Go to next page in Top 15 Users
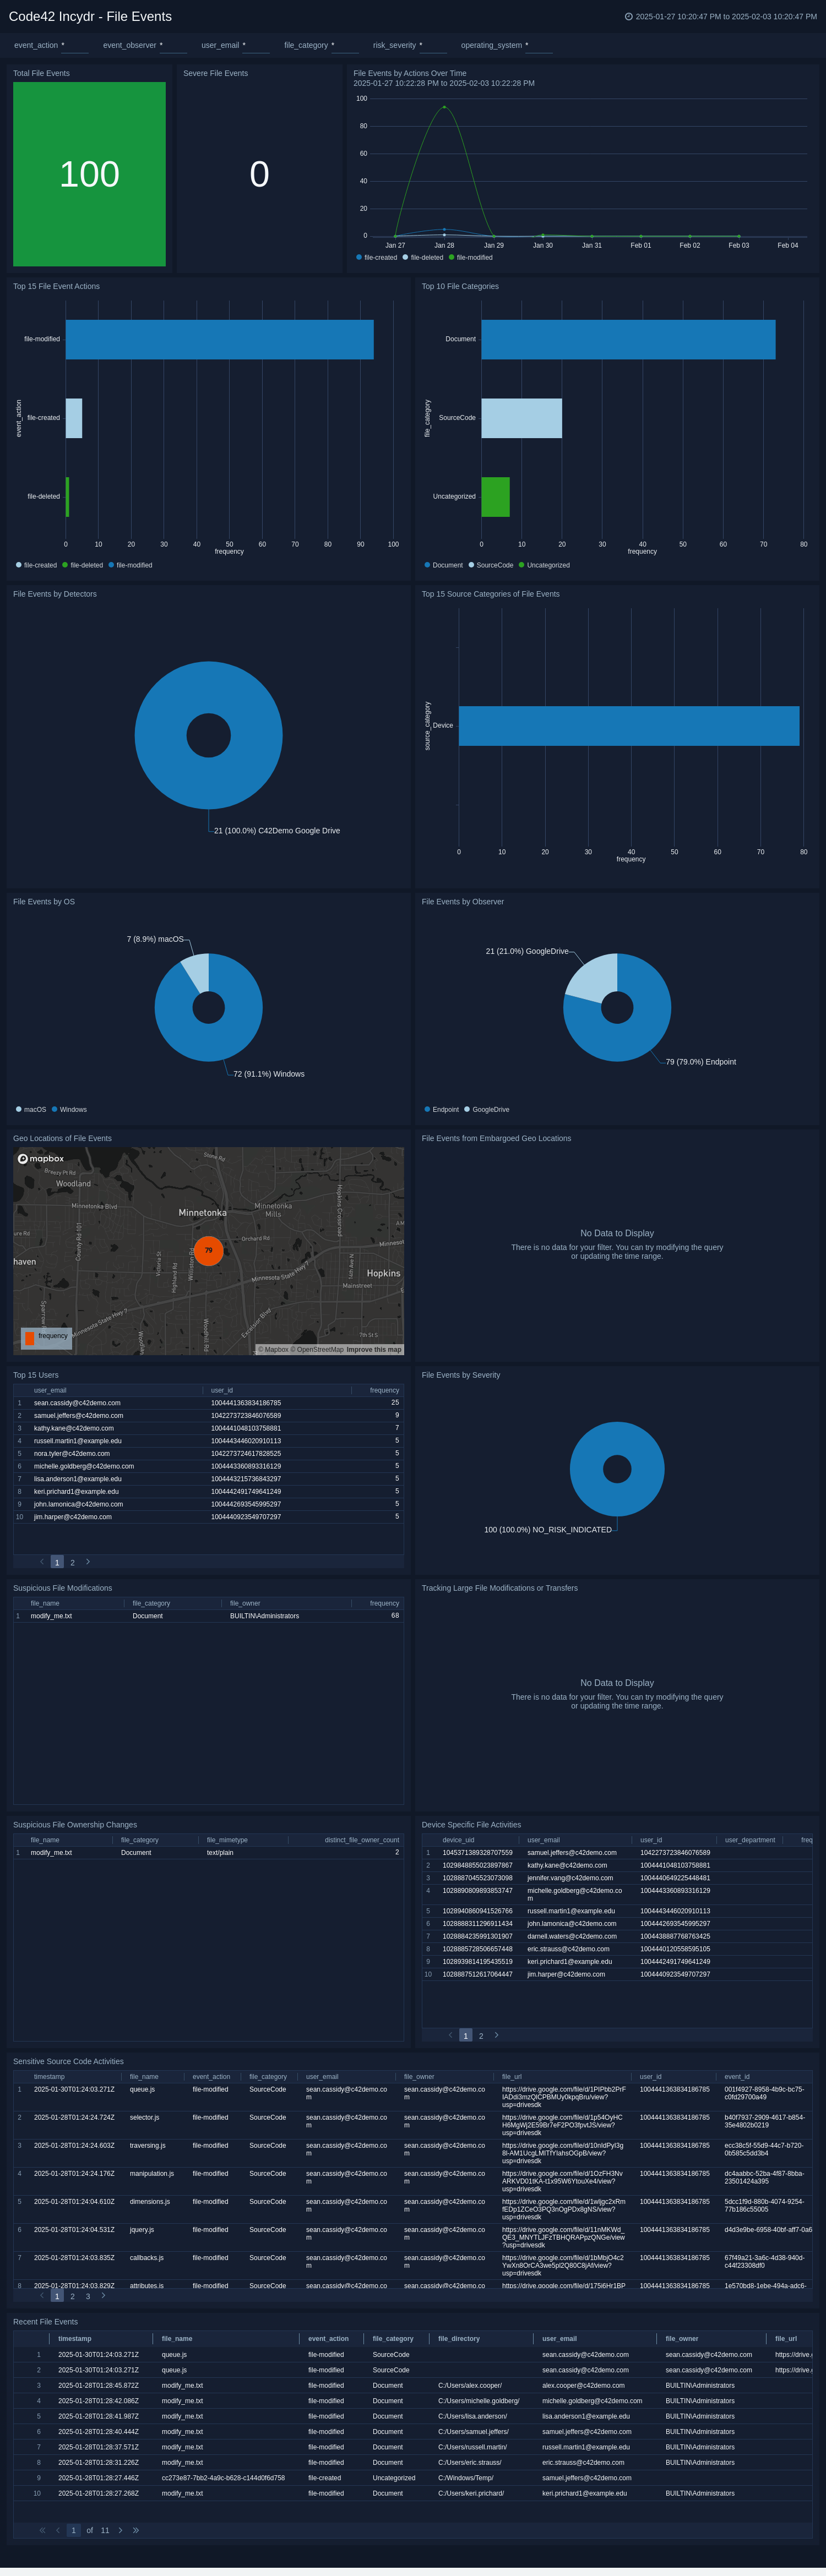The width and height of the screenshot is (826, 2576). [88, 1561]
